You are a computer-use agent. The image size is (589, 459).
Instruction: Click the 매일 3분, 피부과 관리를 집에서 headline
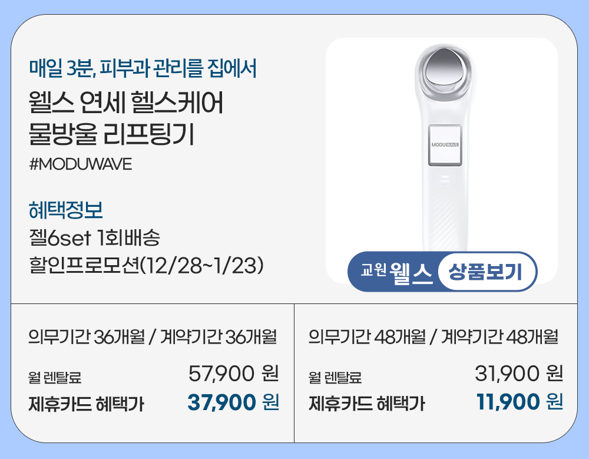(143, 69)
